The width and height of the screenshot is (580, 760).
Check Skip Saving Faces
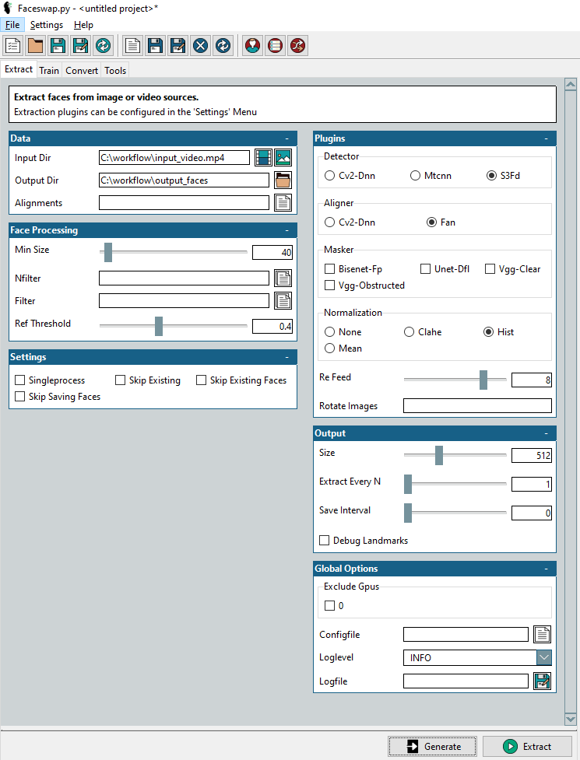[20, 397]
